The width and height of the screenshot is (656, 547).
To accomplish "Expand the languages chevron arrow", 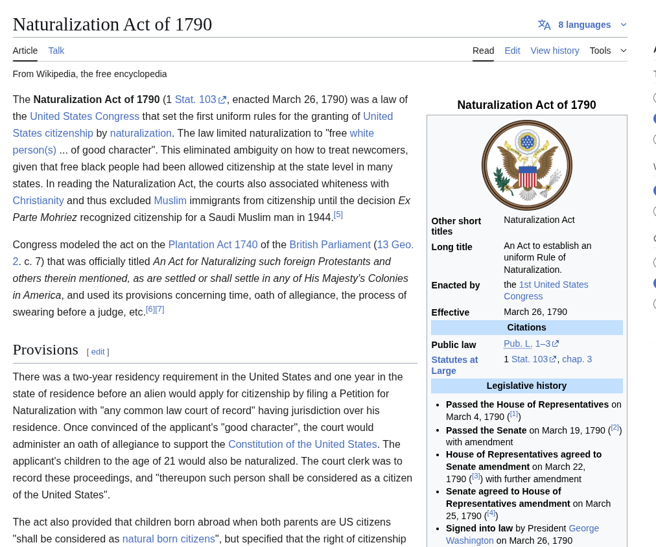I will tap(624, 25).
